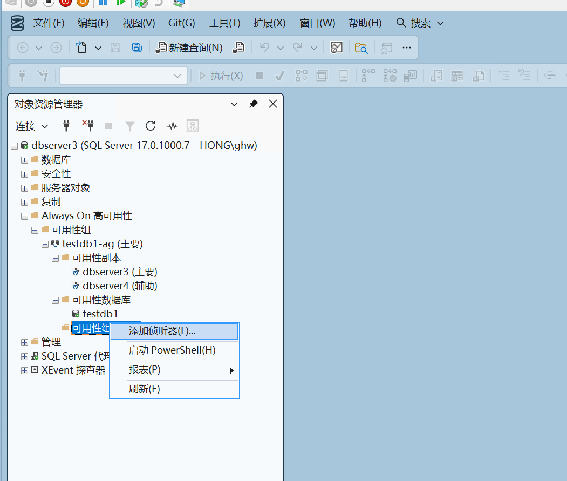Collapse the Always On 高可用性 node
567x481 pixels.
[x=24, y=216]
